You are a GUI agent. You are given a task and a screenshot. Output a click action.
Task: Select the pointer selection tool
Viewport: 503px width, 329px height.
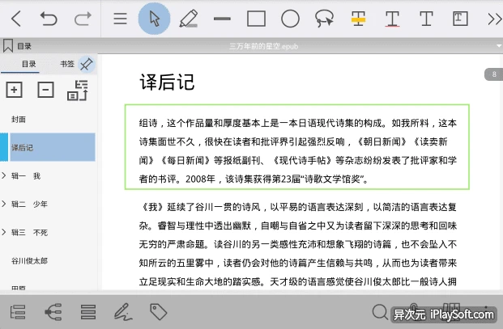154,19
